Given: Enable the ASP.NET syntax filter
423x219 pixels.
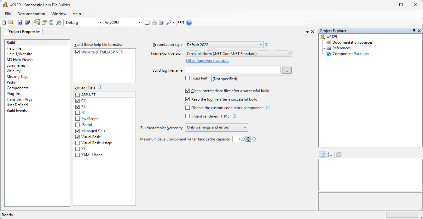Looking at the screenshot, I should 78,95.
